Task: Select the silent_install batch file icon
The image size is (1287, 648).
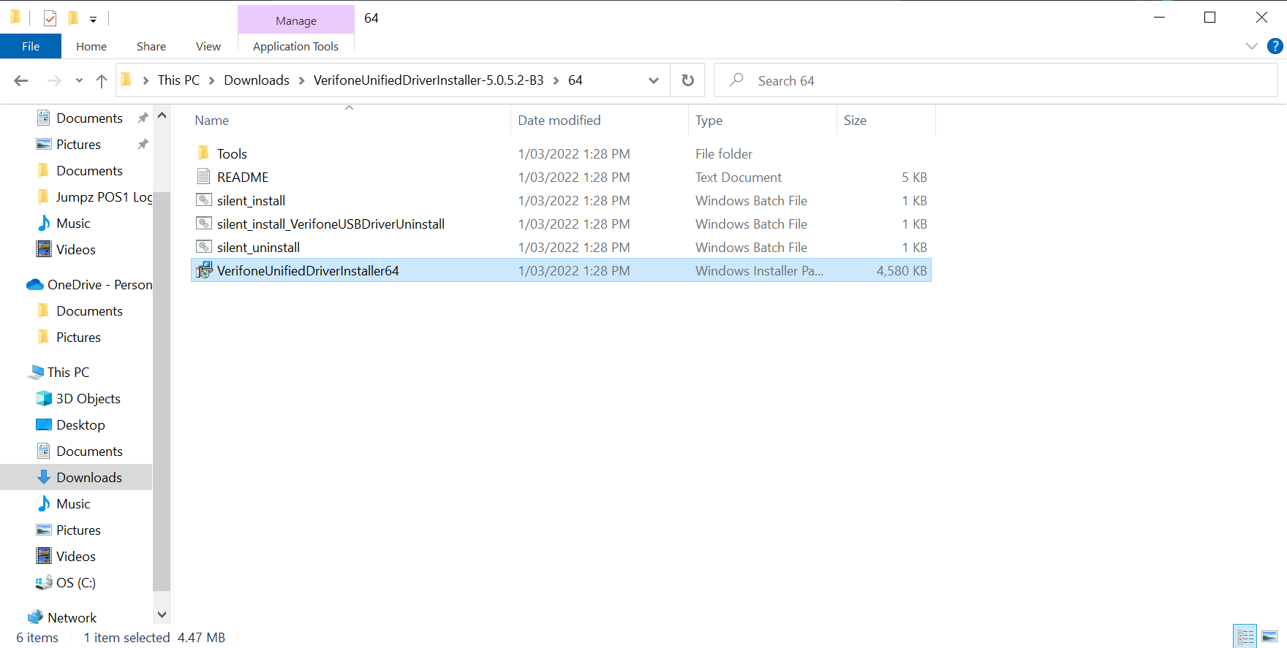Action: [x=204, y=200]
